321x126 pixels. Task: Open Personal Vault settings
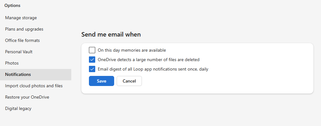pos(19,52)
